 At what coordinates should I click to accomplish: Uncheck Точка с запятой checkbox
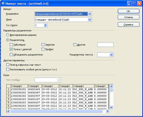coord(11,49)
